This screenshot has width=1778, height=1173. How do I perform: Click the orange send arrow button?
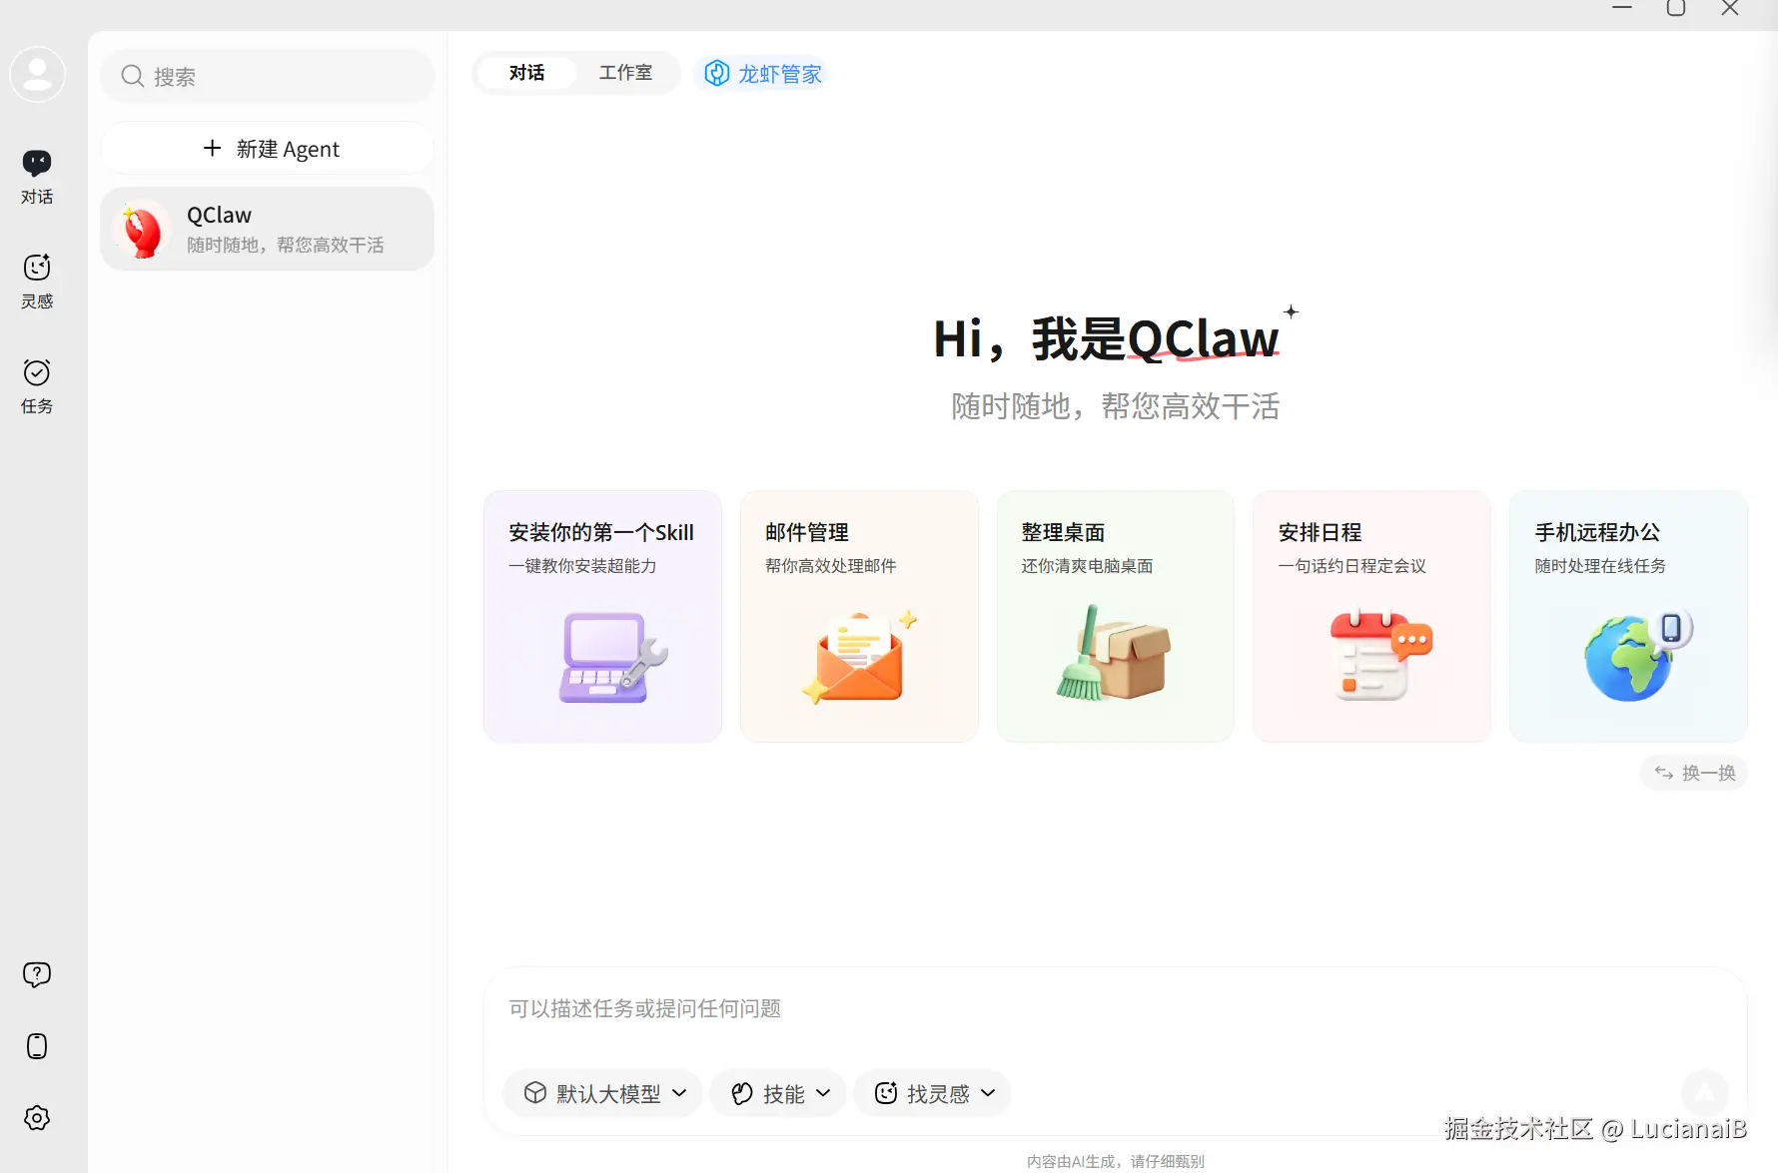click(x=1705, y=1093)
